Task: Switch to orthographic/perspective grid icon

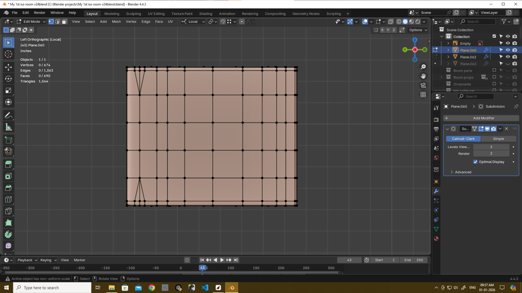Action: 423,95
